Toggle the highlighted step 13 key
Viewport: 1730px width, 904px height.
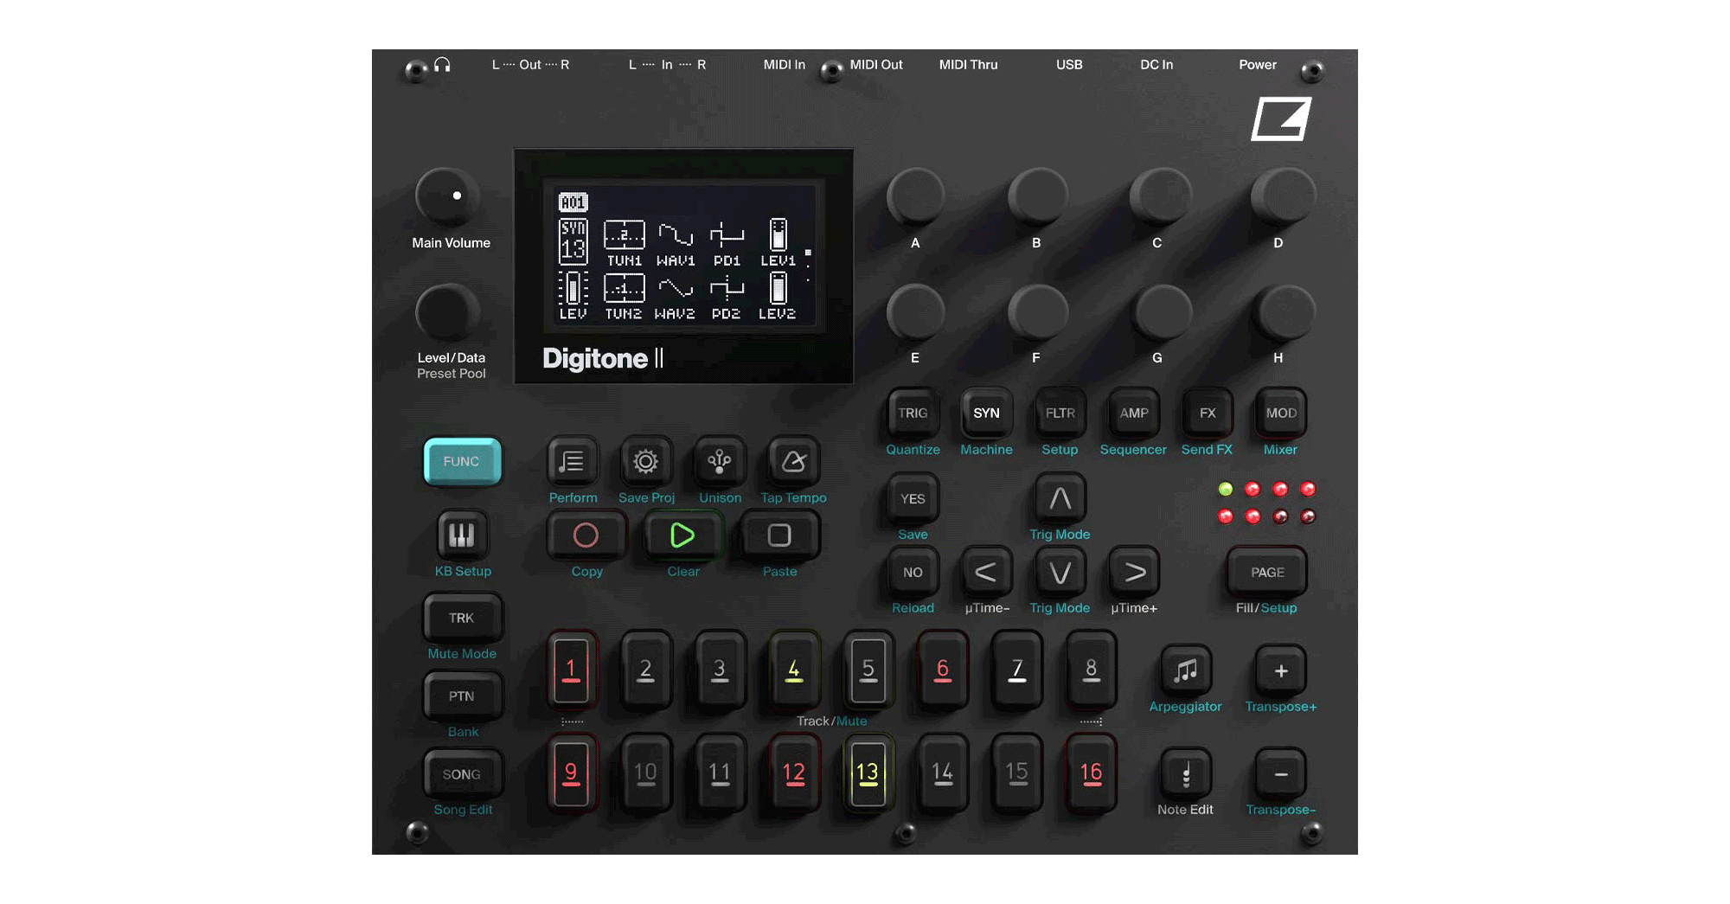(x=868, y=773)
